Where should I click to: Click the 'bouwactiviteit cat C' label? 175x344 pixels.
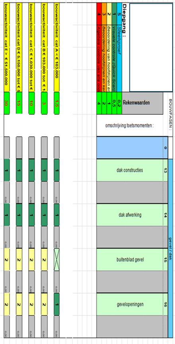[x=31, y=48]
